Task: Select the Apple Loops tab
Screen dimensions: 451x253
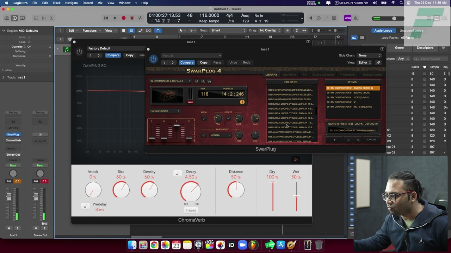Action: [383, 31]
